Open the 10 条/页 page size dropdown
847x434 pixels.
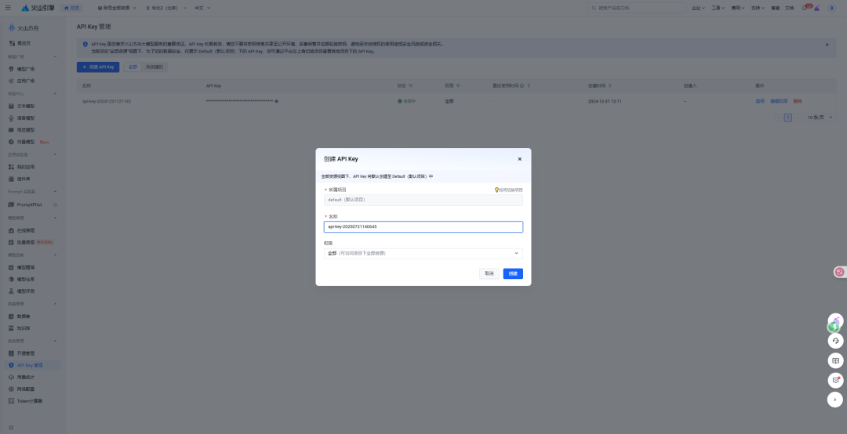click(821, 118)
